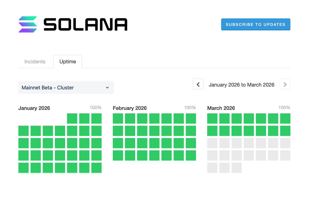Open the Mainnet Beta - Cluster dropdown
The image size is (320, 205).
point(66,87)
